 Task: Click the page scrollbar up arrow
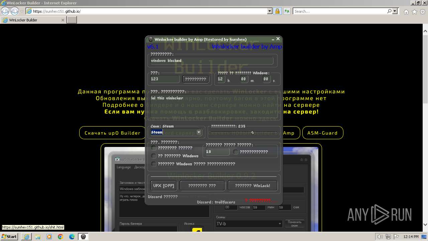[x=425, y=31]
